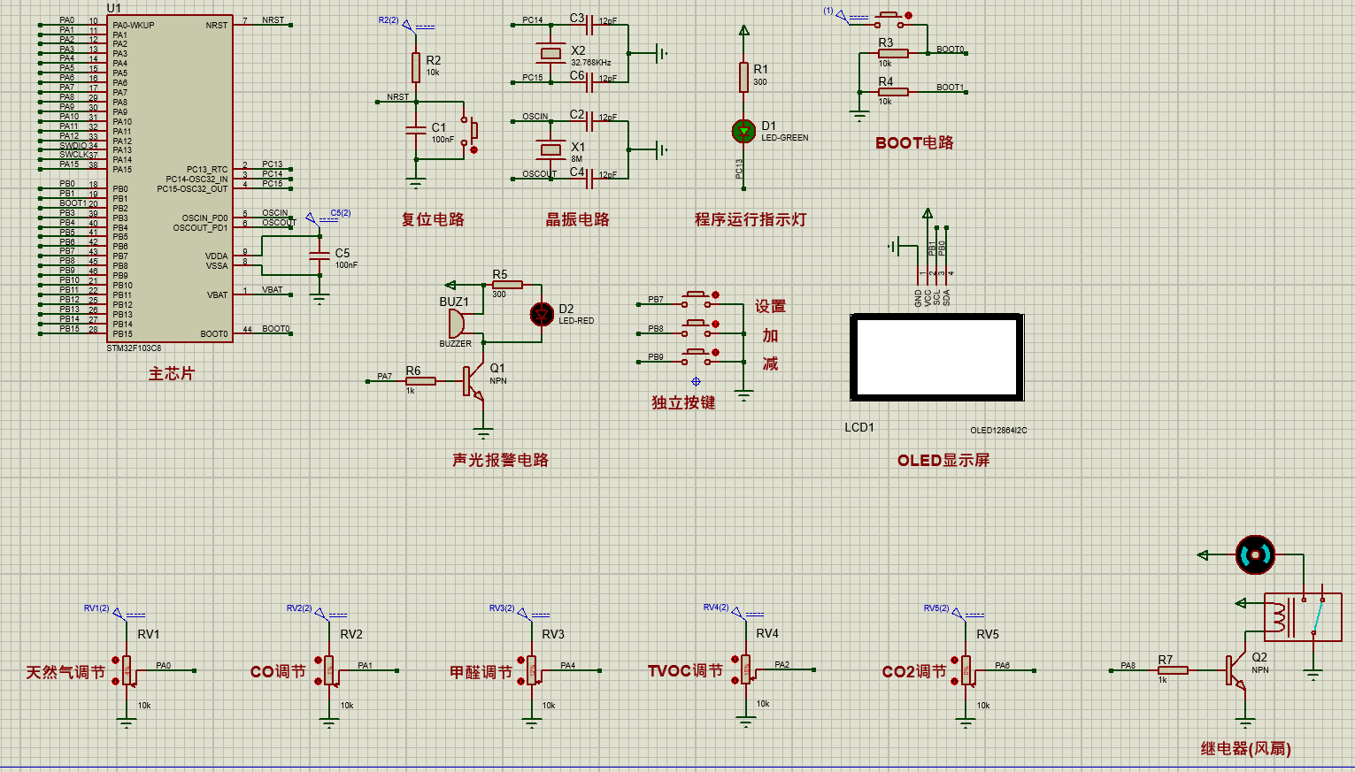Select the buzzer BUZ1
This screenshot has width=1355, height=772.
point(457,323)
